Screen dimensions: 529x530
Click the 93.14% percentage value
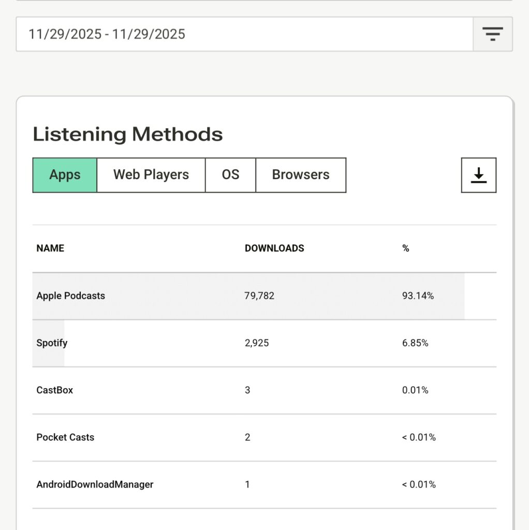click(x=418, y=296)
